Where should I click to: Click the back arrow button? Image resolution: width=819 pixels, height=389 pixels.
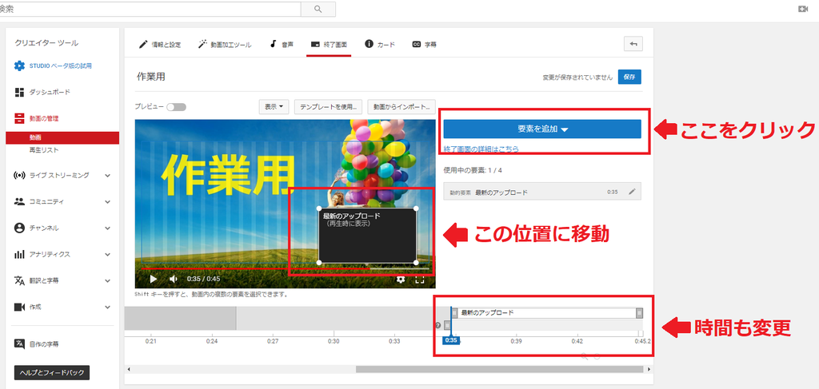pos(633,44)
